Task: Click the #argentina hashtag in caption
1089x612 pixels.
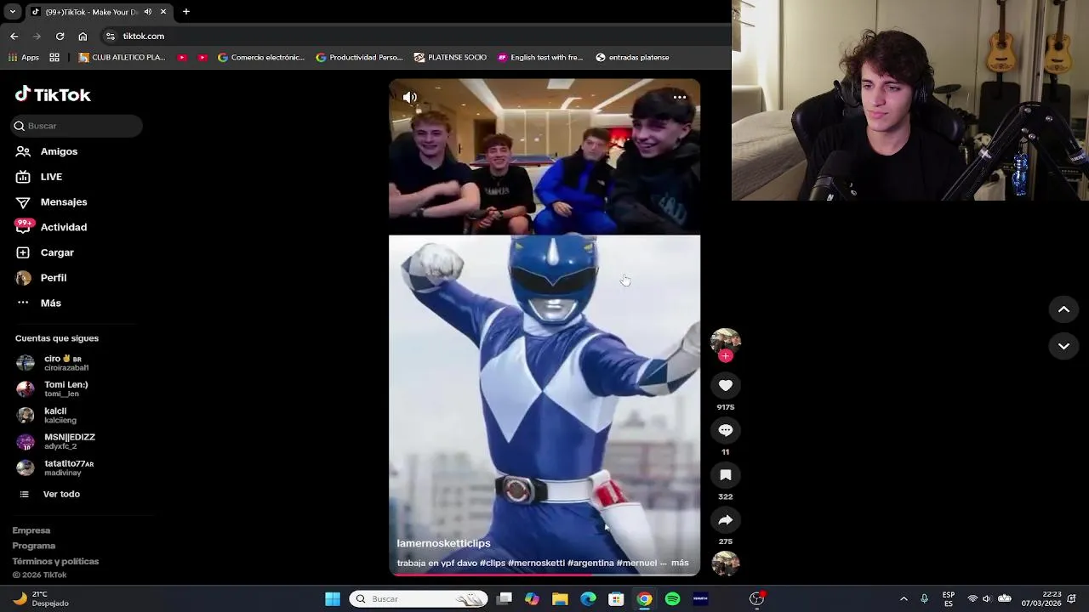Action: tap(590, 563)
